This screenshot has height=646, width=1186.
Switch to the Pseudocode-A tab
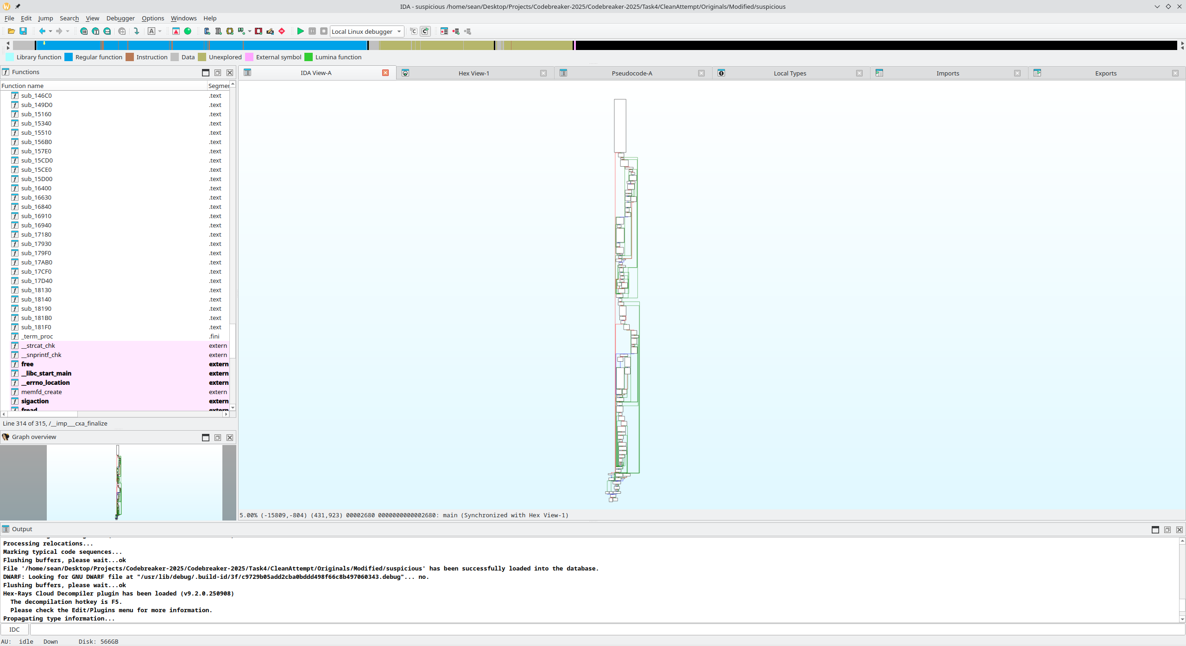(632, 73)
